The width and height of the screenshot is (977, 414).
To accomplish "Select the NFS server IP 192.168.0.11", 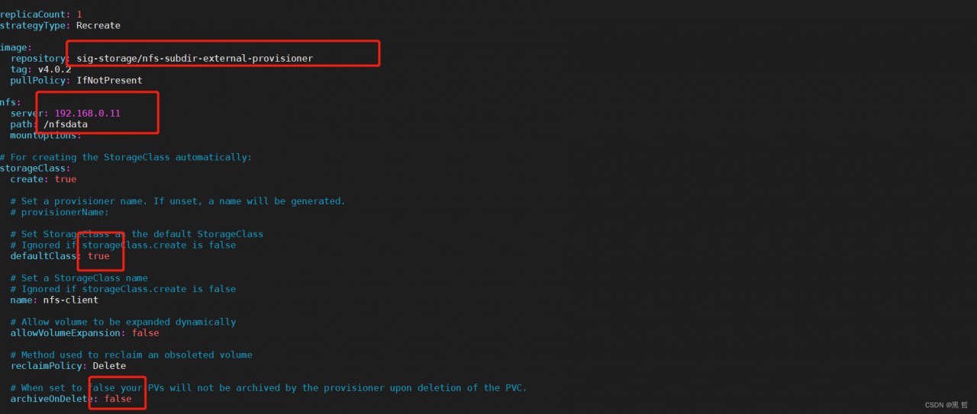I will tap(87, 113).
